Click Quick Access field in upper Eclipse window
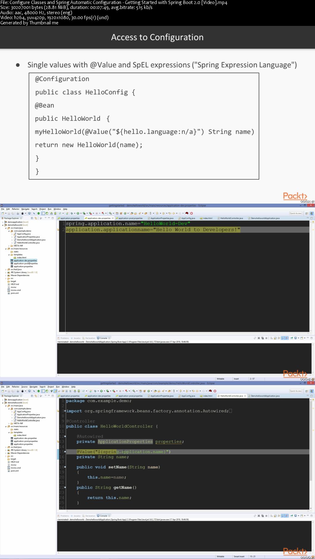Image resolution: width=315 pixels, height=559 pixels. coord(296,213)
